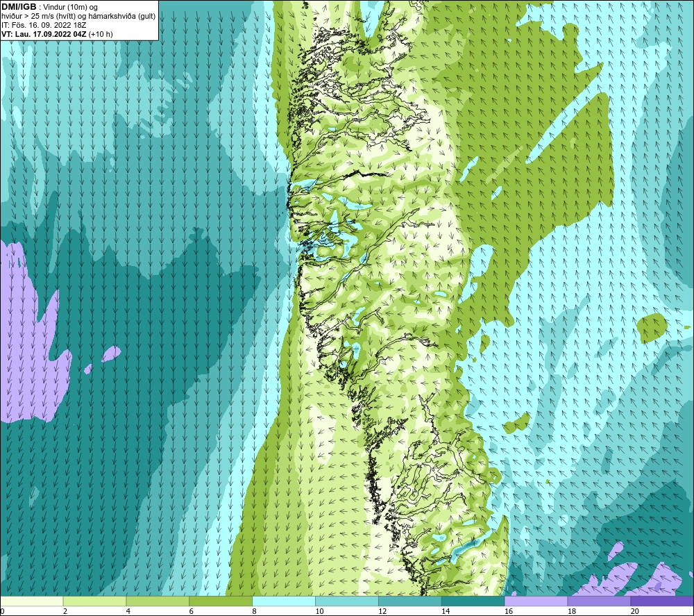Screen dimensions: 694x616
Task: Click the legend label '8'
Action: (x=254, y=611)
